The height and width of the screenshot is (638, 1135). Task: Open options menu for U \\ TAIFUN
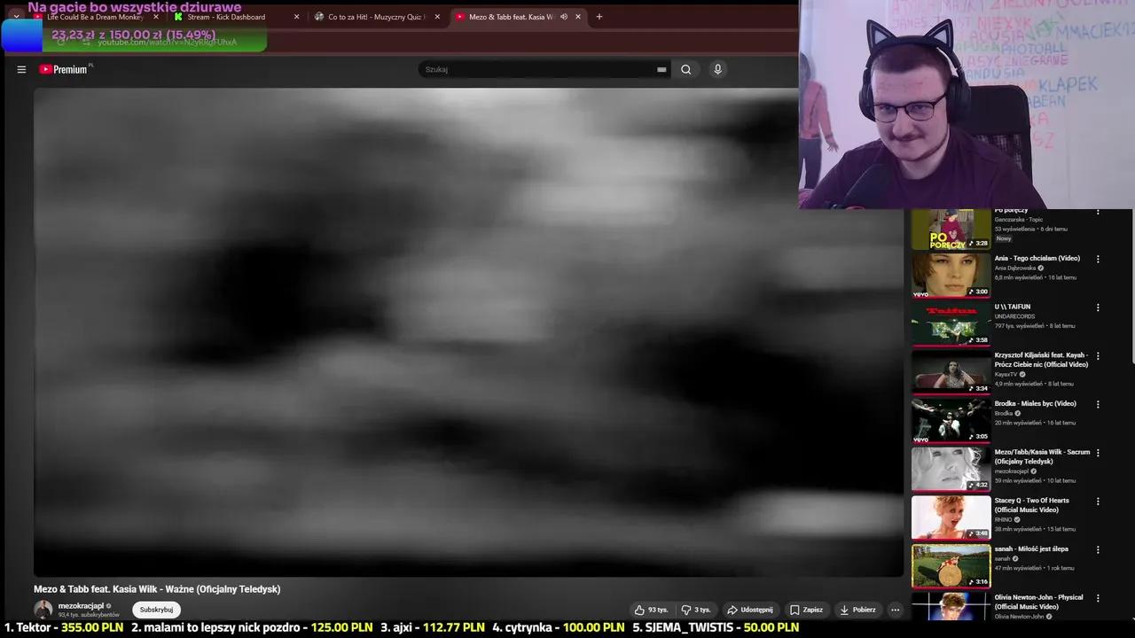(1098, 307)
